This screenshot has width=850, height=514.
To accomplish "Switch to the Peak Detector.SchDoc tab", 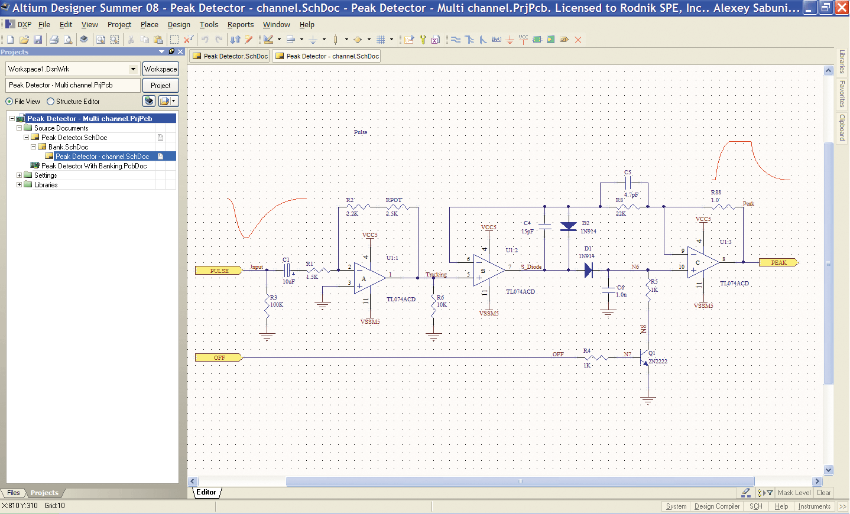I will click(x=231, y=56).
